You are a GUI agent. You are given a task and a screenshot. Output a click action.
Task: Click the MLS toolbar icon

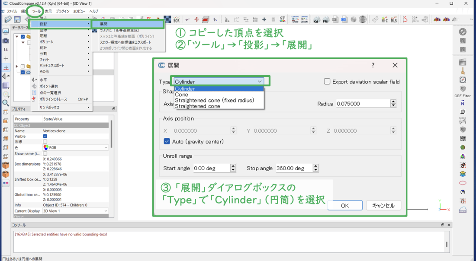click(393, 20)
